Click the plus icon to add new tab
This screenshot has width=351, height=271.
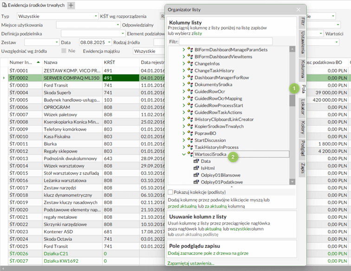pyautogui.click(x=71, y=5)
